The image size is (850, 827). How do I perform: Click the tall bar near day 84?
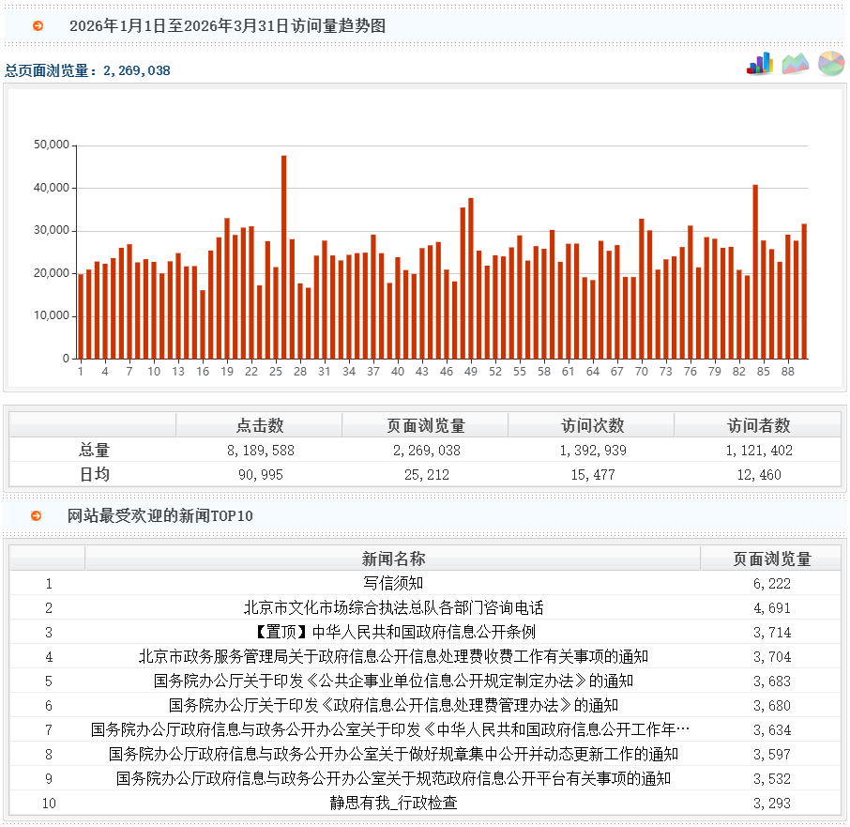[x=755, y=271]
